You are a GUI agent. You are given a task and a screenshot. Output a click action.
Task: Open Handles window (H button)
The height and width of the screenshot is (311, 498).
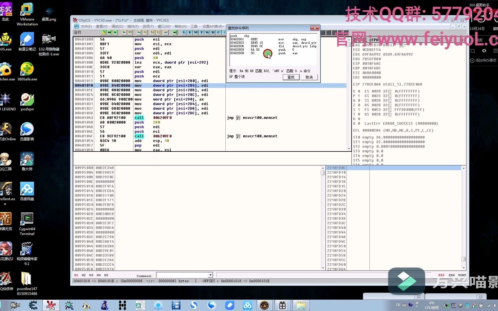click(x=213, y=32)
